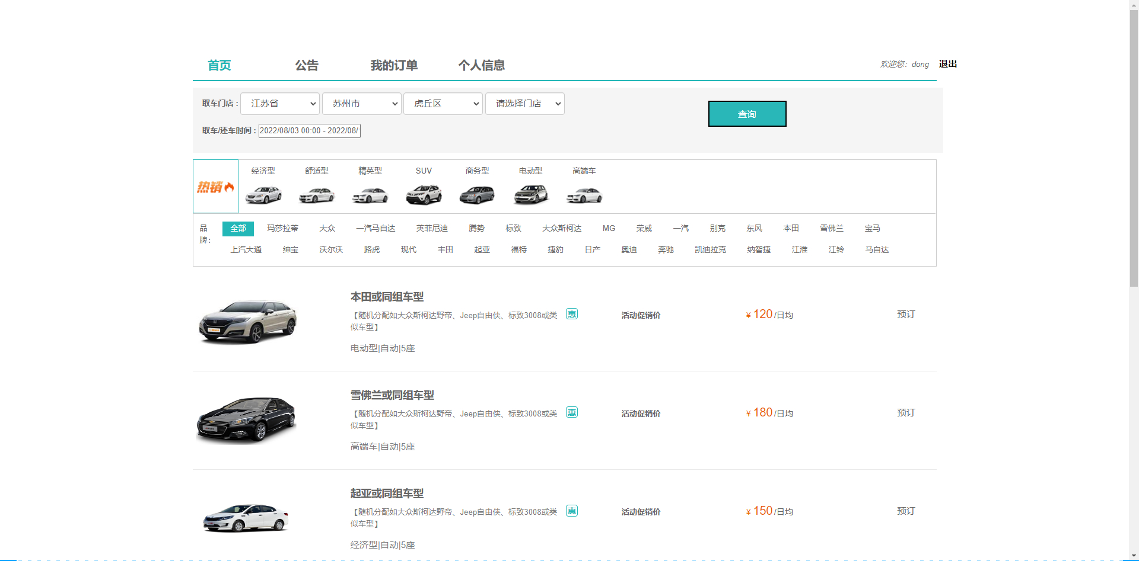Screen dimensions: 1139x561
Task: Select the 全部 brand filter
Action: click(x=238, y=229)
